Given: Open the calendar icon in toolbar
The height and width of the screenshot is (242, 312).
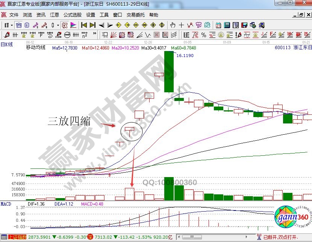Looking at the screenshot, I should click(218, 25).
